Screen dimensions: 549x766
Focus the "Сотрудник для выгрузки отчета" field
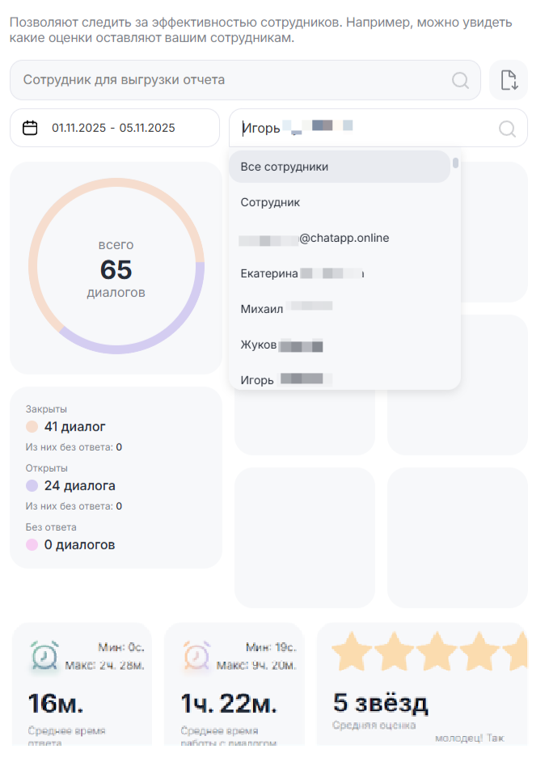click(x=234, y=80)
